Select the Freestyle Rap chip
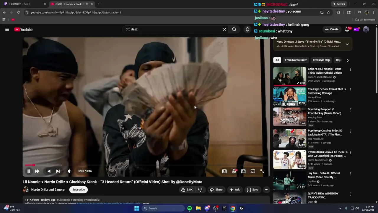The height and width of the screenshot is (213, 378). pos(321,60)
